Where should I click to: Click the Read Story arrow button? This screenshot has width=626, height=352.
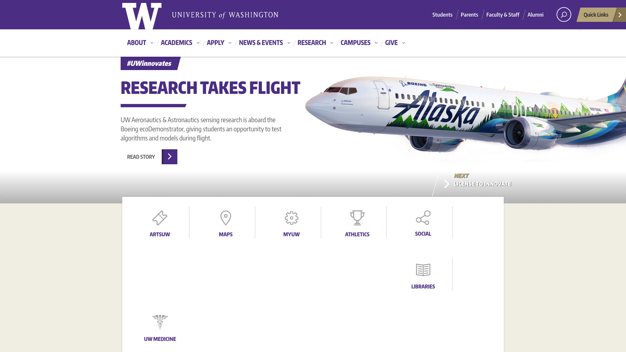coord(170,157)
